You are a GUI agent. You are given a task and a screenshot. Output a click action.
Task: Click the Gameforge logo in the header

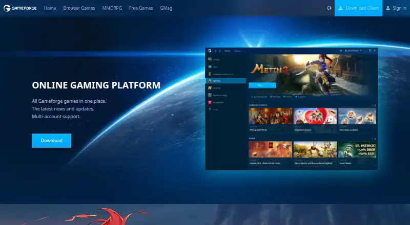tap(20, 8)
